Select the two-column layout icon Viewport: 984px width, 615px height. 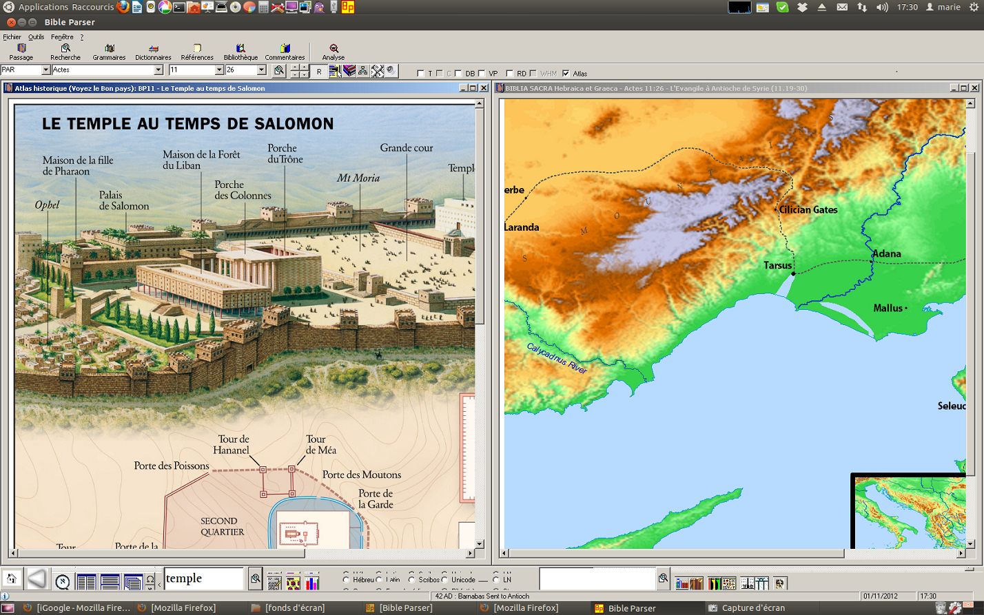[87, 582]
